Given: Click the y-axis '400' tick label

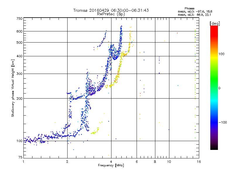Looking at the screenshot, I should [x=19, y=56].
